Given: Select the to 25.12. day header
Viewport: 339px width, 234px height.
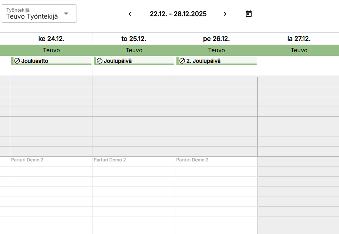Looking at the screenshot, I should click(x=134, y=39).
